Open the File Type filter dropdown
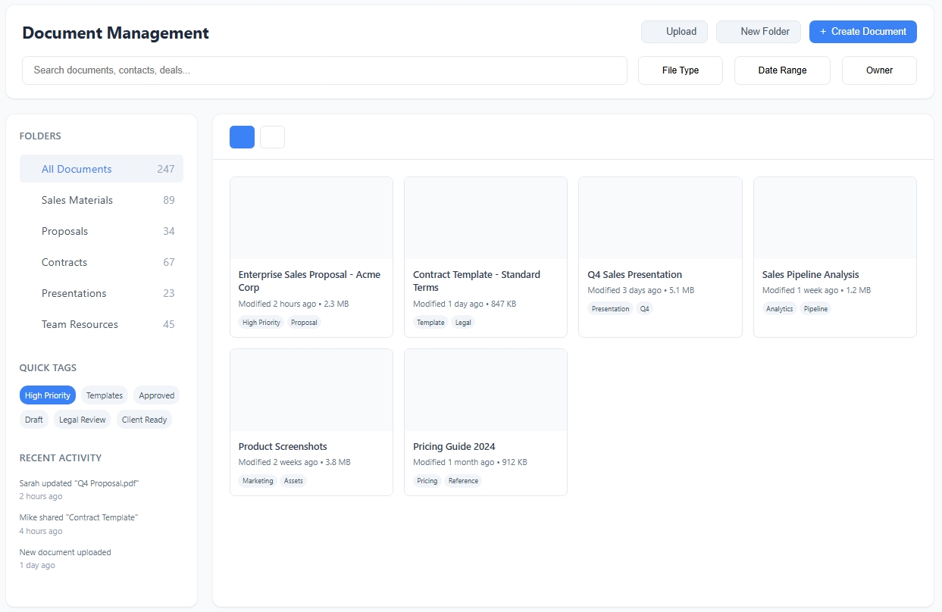Screen dimensions: 942x612 (x=680, y=70)
